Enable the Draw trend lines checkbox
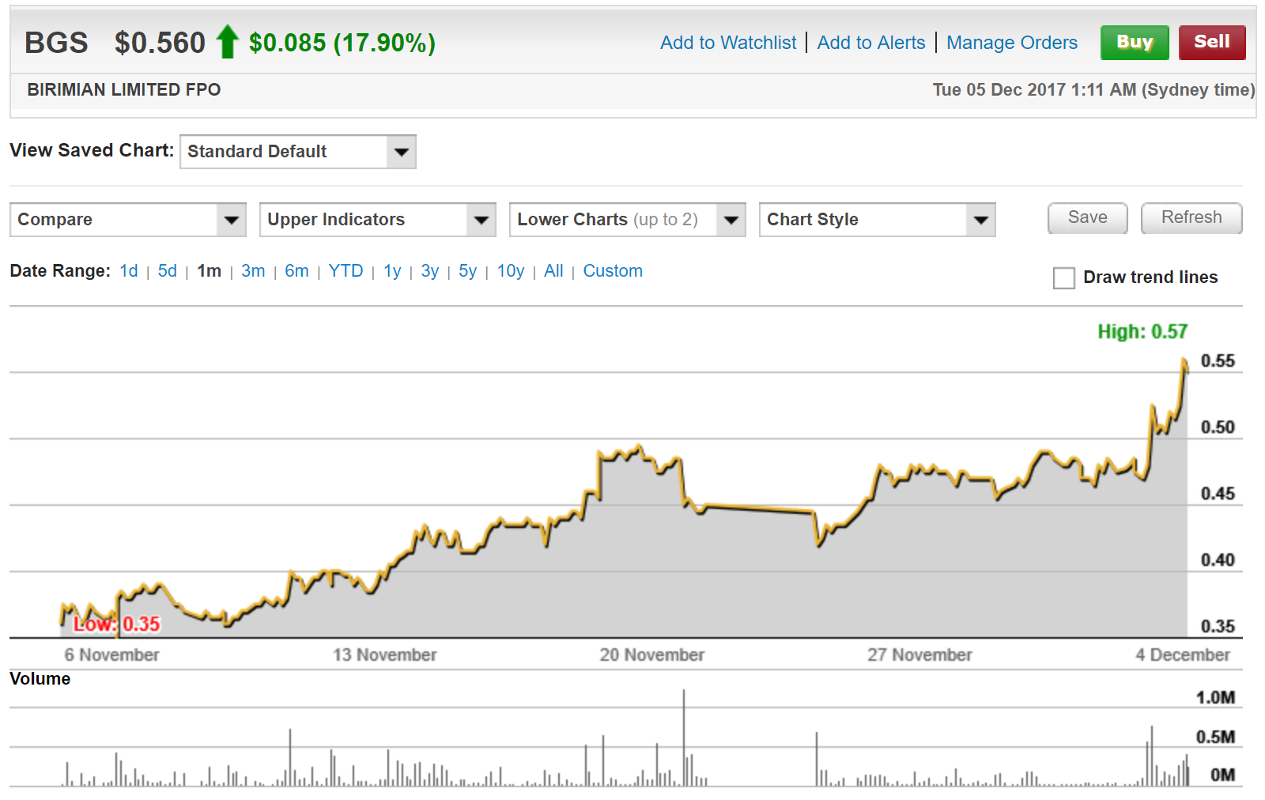Image resolution: width=1265 pixels, height=800 pixels. pyautogui.click(x=1063, y=278)
